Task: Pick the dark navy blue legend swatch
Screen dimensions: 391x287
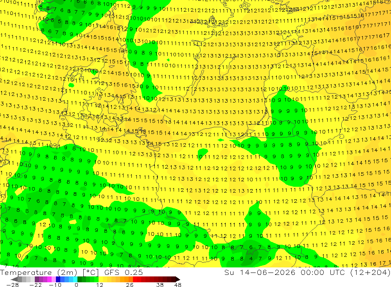Action: point(58,279)
